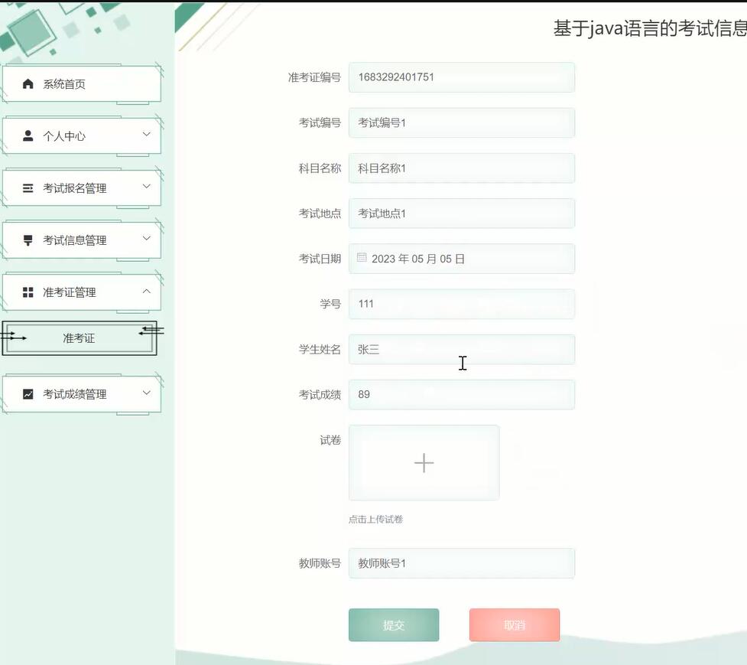The image size is (747, 665).
Task: Click the 取消 cancel button
Action: pos(514,624)
